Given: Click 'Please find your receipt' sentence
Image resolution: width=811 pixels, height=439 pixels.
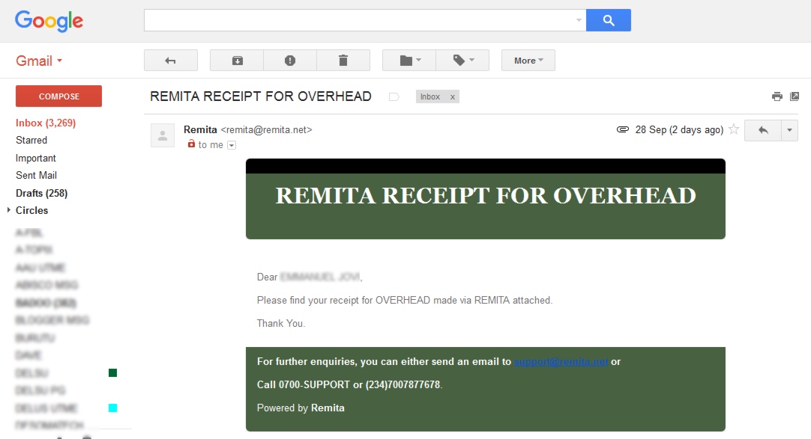Looking at the screenshot, I should pos(405,300).
